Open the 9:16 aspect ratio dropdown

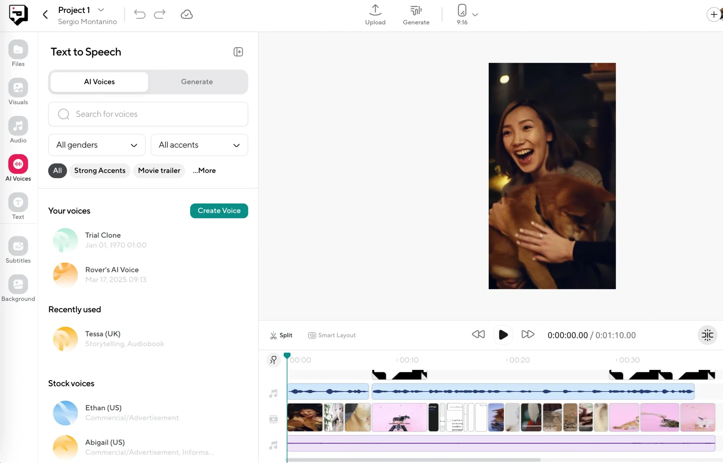467,14
